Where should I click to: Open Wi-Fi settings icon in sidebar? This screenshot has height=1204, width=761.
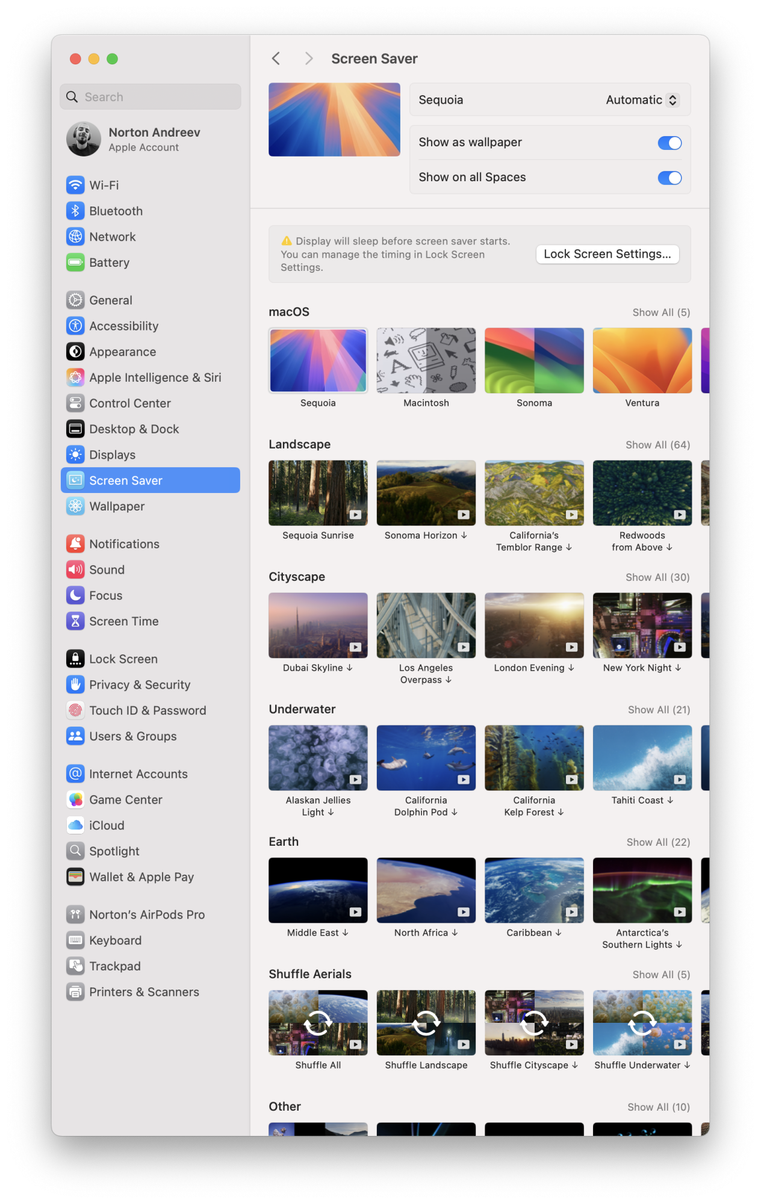pyautogui.click(x=75, y=185)
